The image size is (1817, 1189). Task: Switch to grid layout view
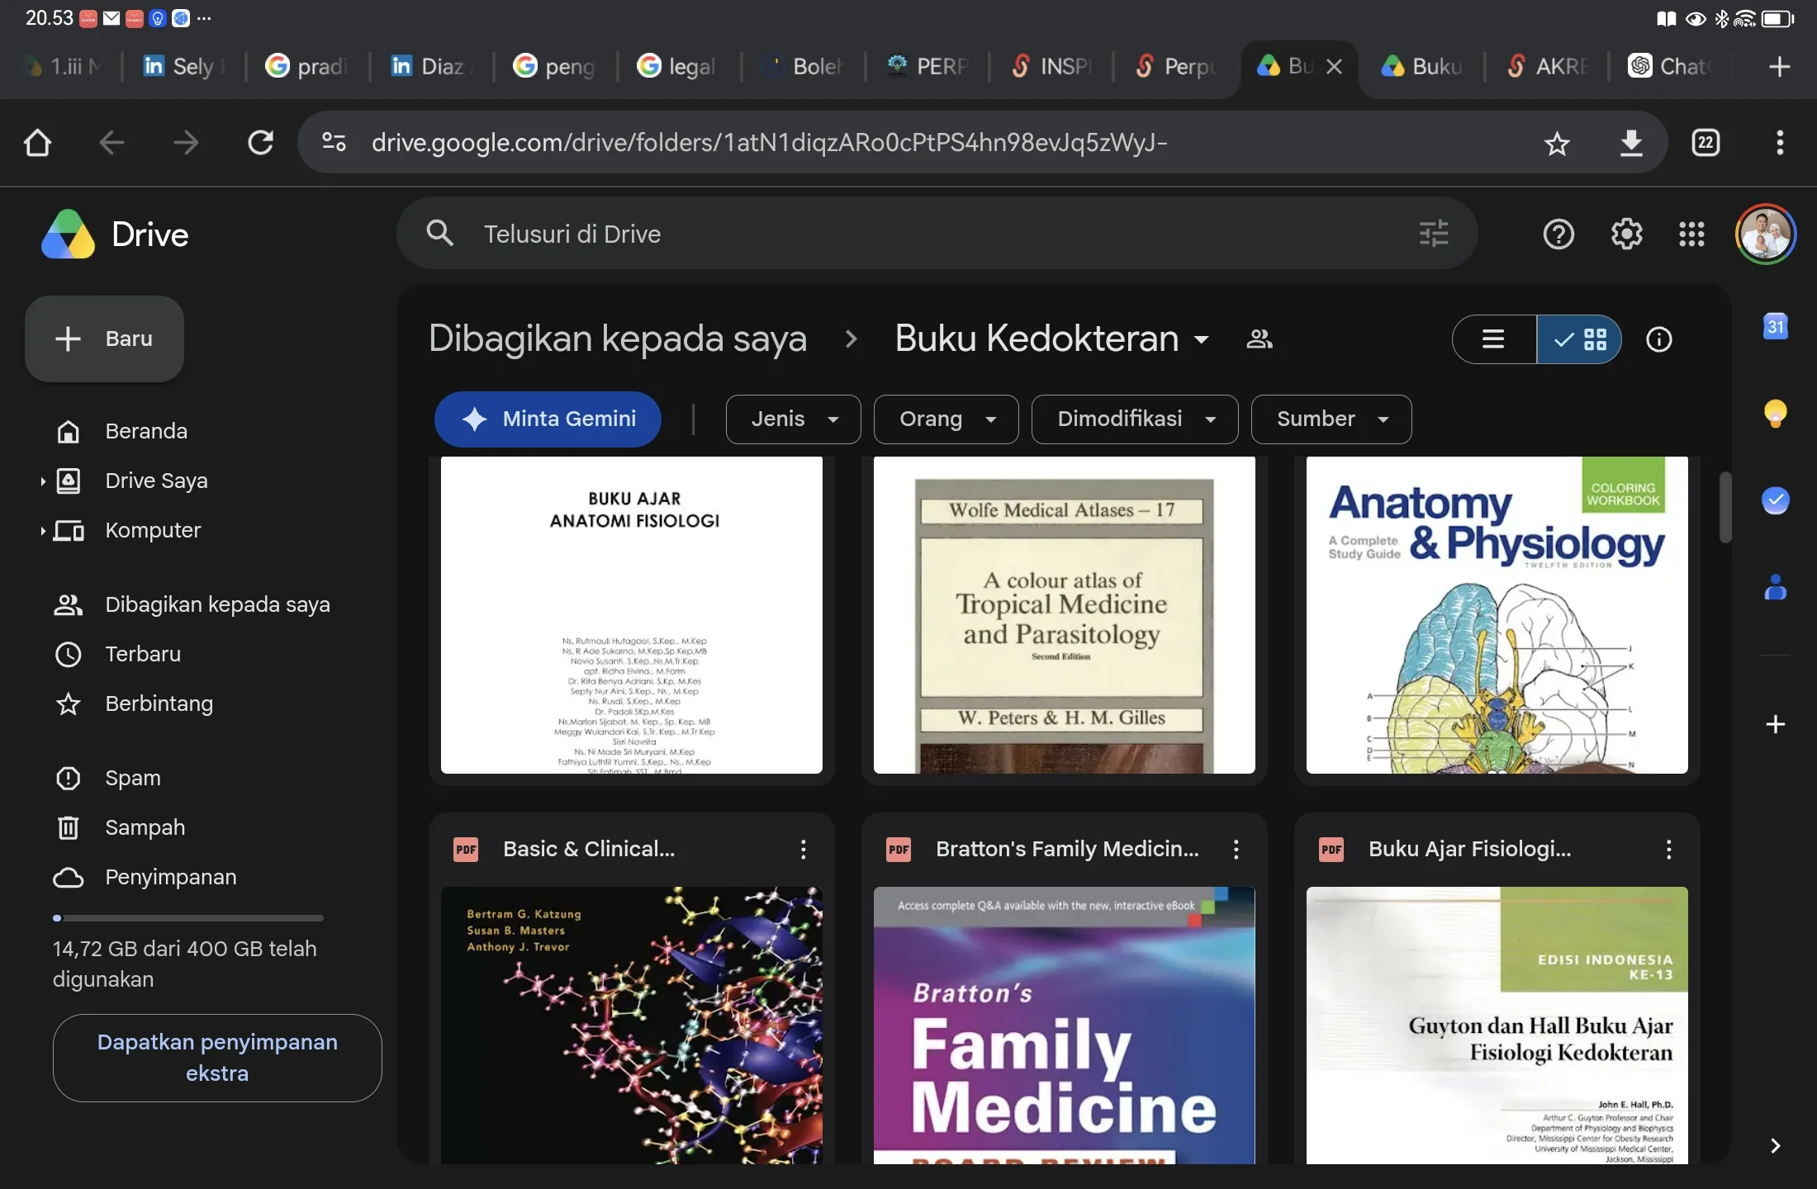[x=1579, y=339]
